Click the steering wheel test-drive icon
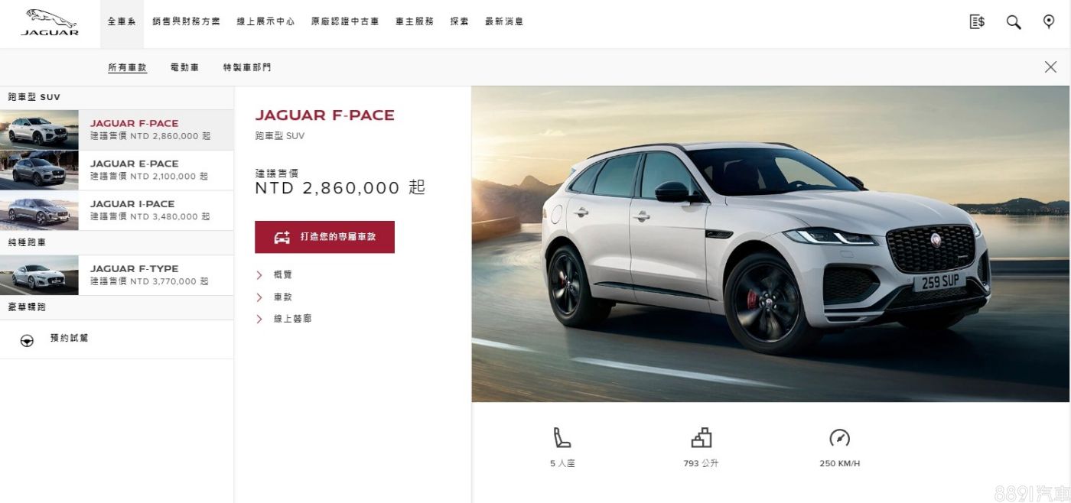 (x=27, y=340)
